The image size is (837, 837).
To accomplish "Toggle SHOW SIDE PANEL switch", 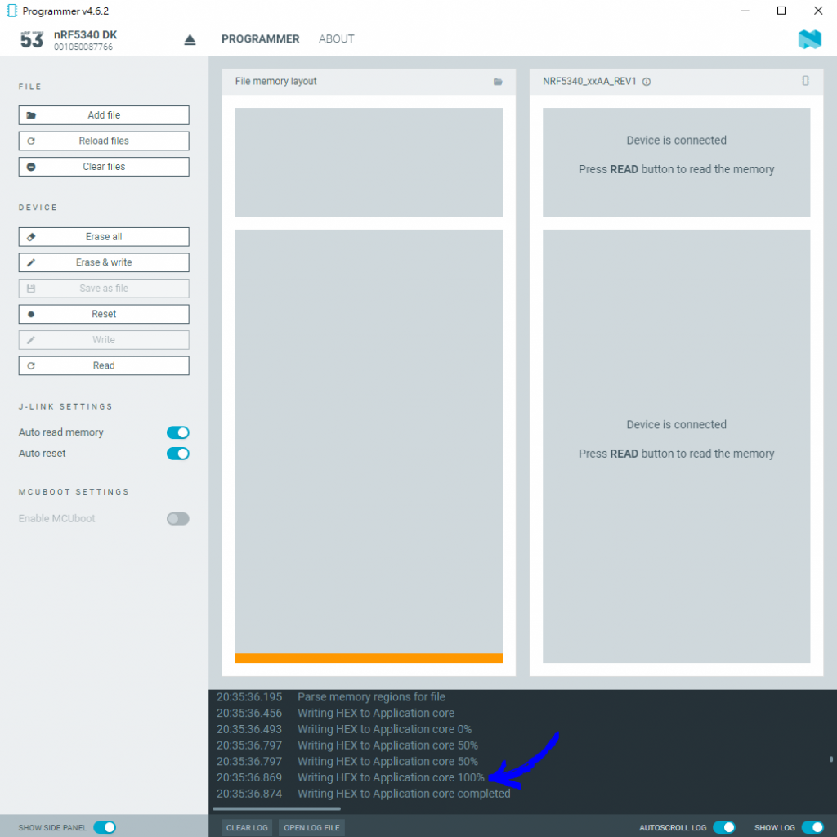I will tap(105, 827).
